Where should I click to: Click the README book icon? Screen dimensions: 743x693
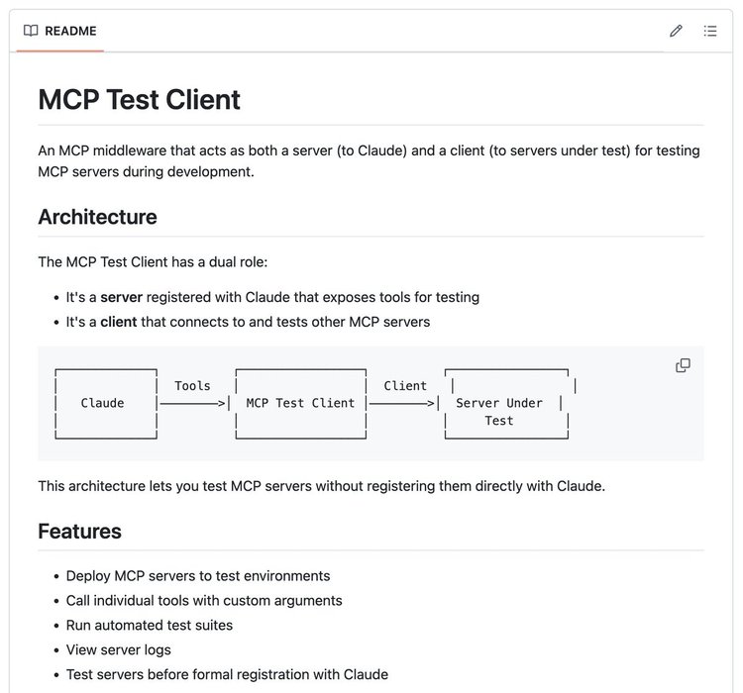coord(31,31)
